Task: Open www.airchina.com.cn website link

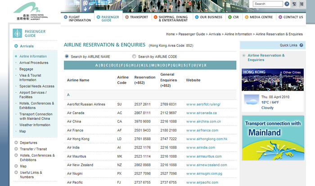Action: coord(203,122)
